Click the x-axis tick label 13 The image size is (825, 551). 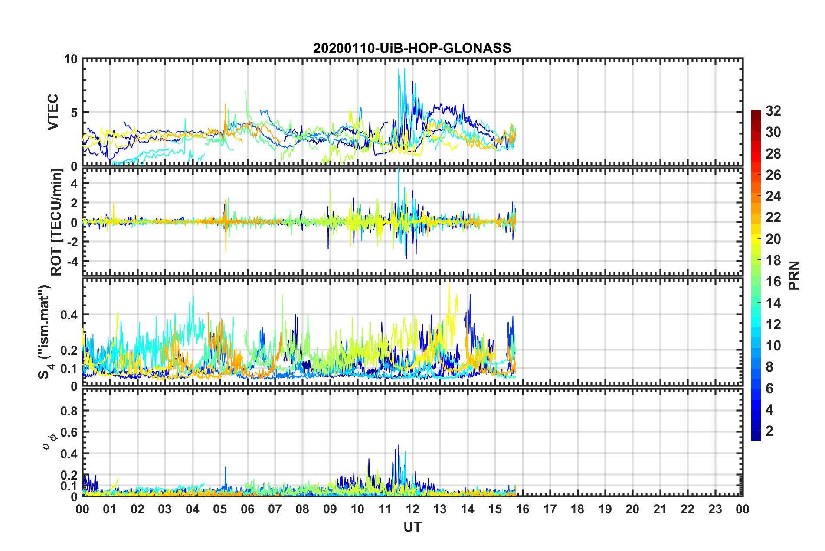440,509
